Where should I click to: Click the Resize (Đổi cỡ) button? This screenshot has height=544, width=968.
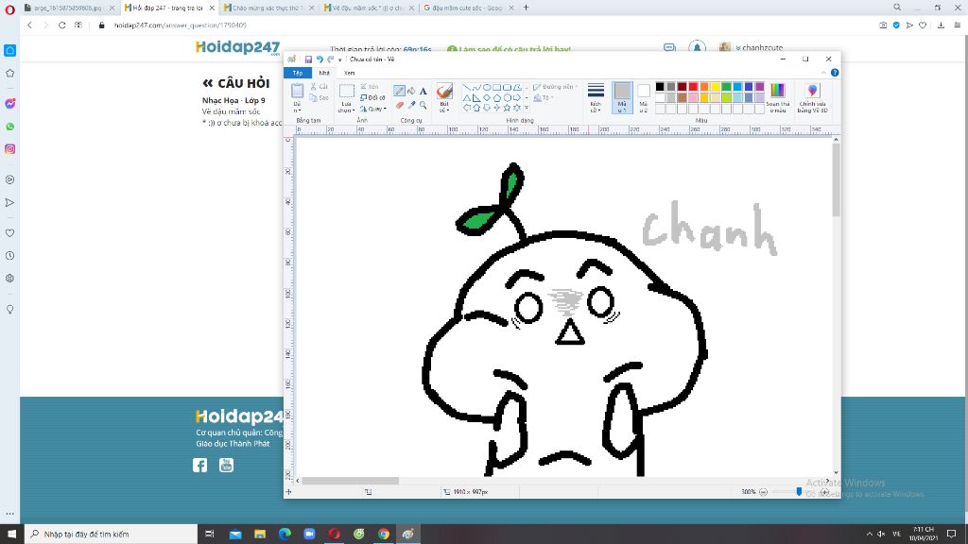[372, 97]
